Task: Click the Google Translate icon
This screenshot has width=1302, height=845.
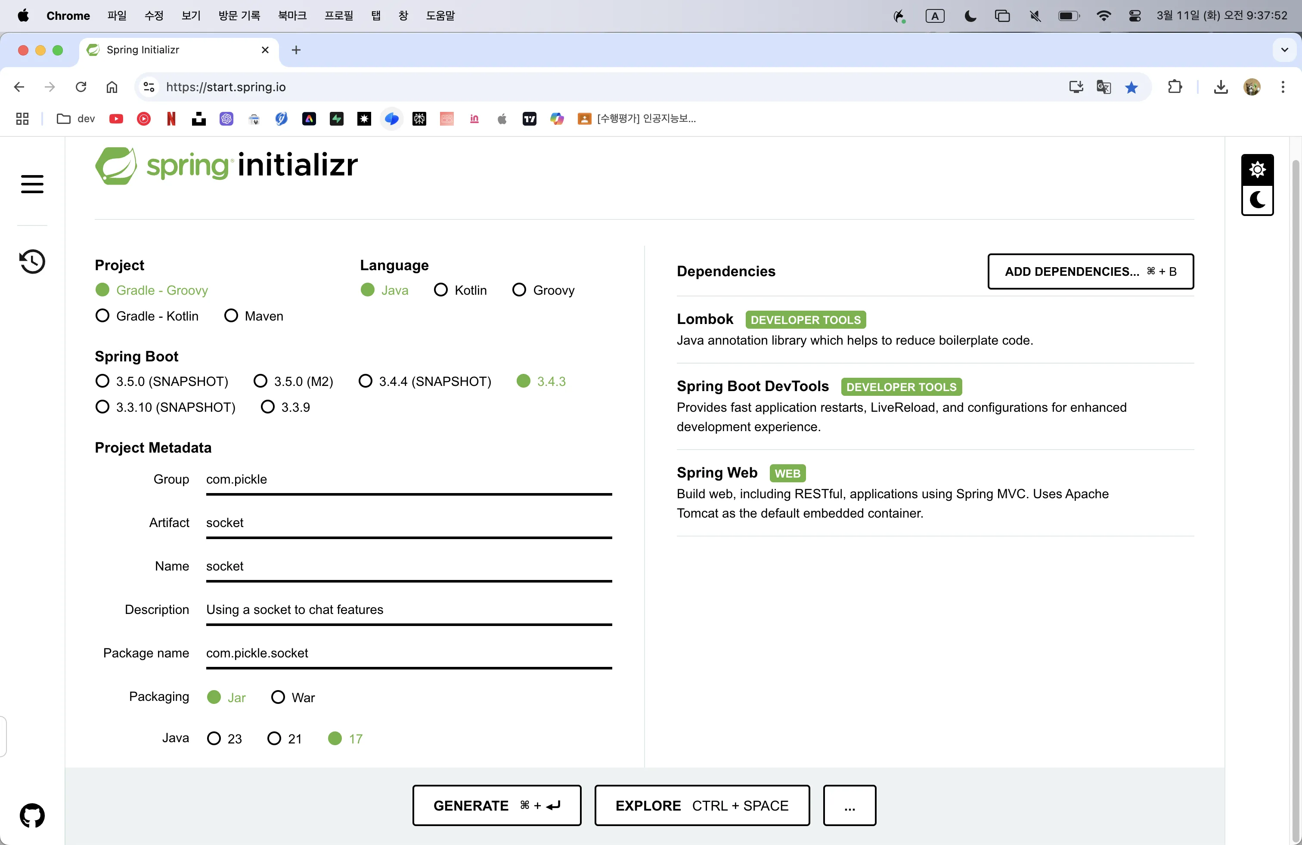Action: point(1104,87)
